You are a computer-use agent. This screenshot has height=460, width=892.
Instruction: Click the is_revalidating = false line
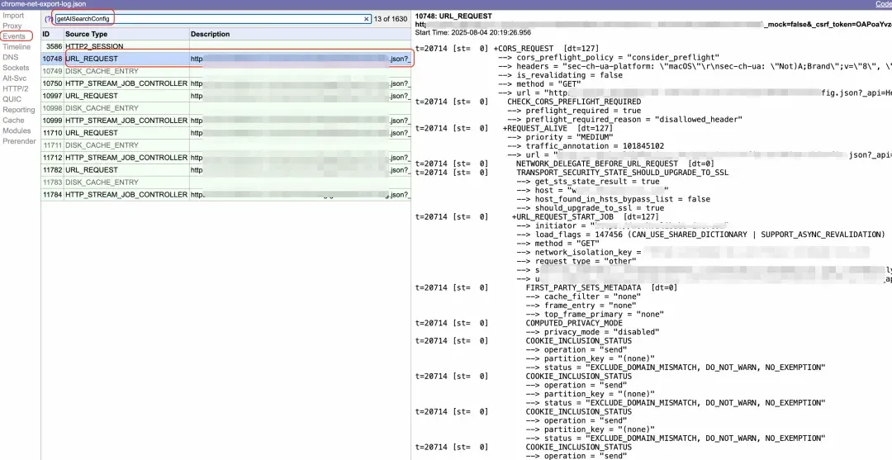point(560,75)
